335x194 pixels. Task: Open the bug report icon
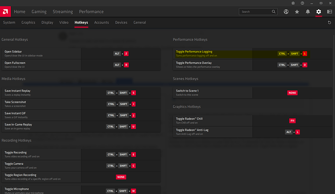(293, 3)
